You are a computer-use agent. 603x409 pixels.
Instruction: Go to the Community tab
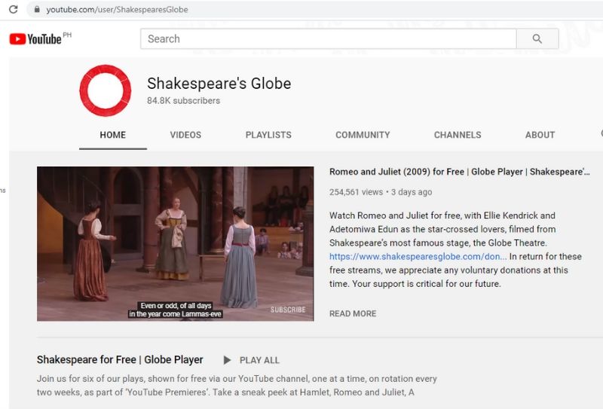[x=363, y=135]
